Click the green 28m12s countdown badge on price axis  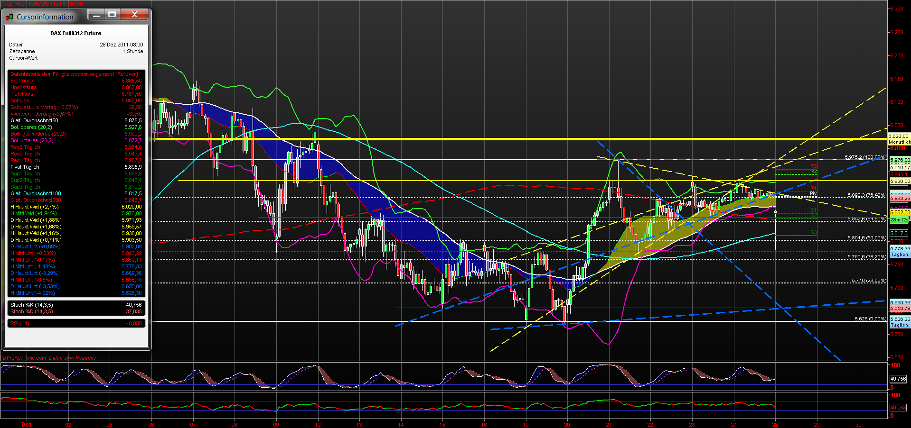(x=899, y=219)
